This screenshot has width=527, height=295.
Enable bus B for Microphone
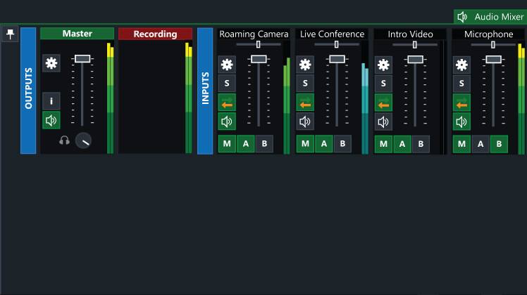click(498, 144)
